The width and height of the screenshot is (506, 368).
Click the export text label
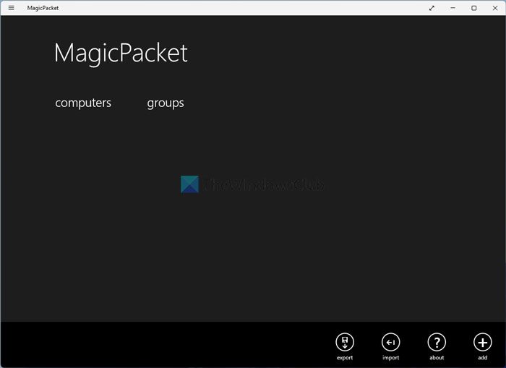pos(345,358)
